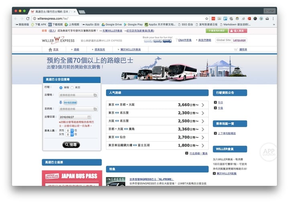Open the Language selector
This screenshot has width=289, height=203.
pos(239,40)
